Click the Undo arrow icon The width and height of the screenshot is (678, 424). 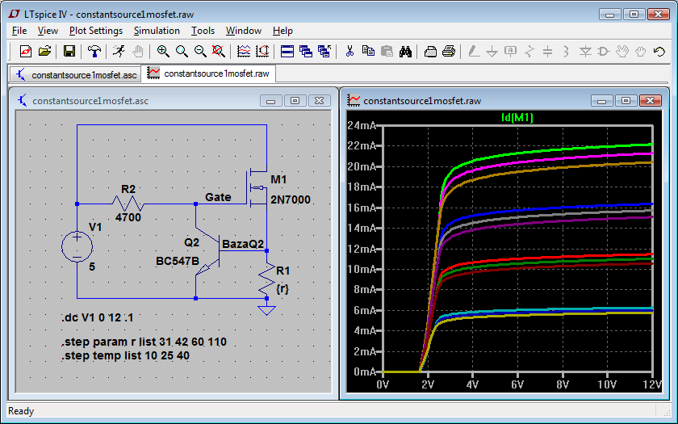point(659,52)
